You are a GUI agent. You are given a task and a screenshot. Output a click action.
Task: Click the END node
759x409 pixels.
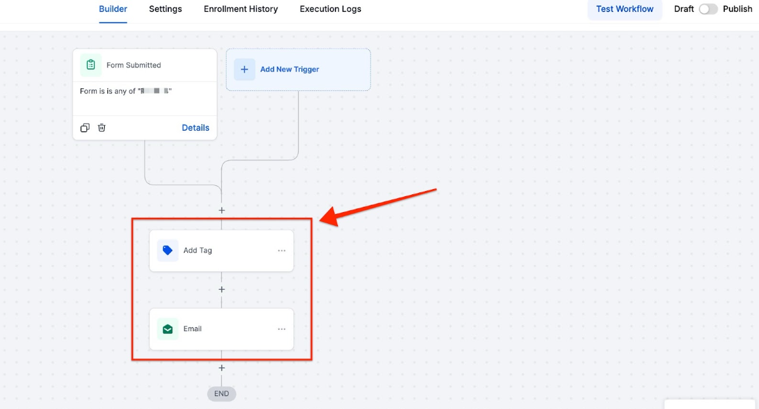221,393
